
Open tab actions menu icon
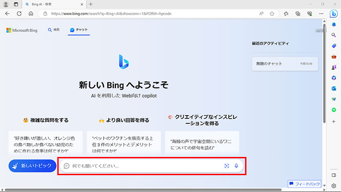(x=16, y=4)
